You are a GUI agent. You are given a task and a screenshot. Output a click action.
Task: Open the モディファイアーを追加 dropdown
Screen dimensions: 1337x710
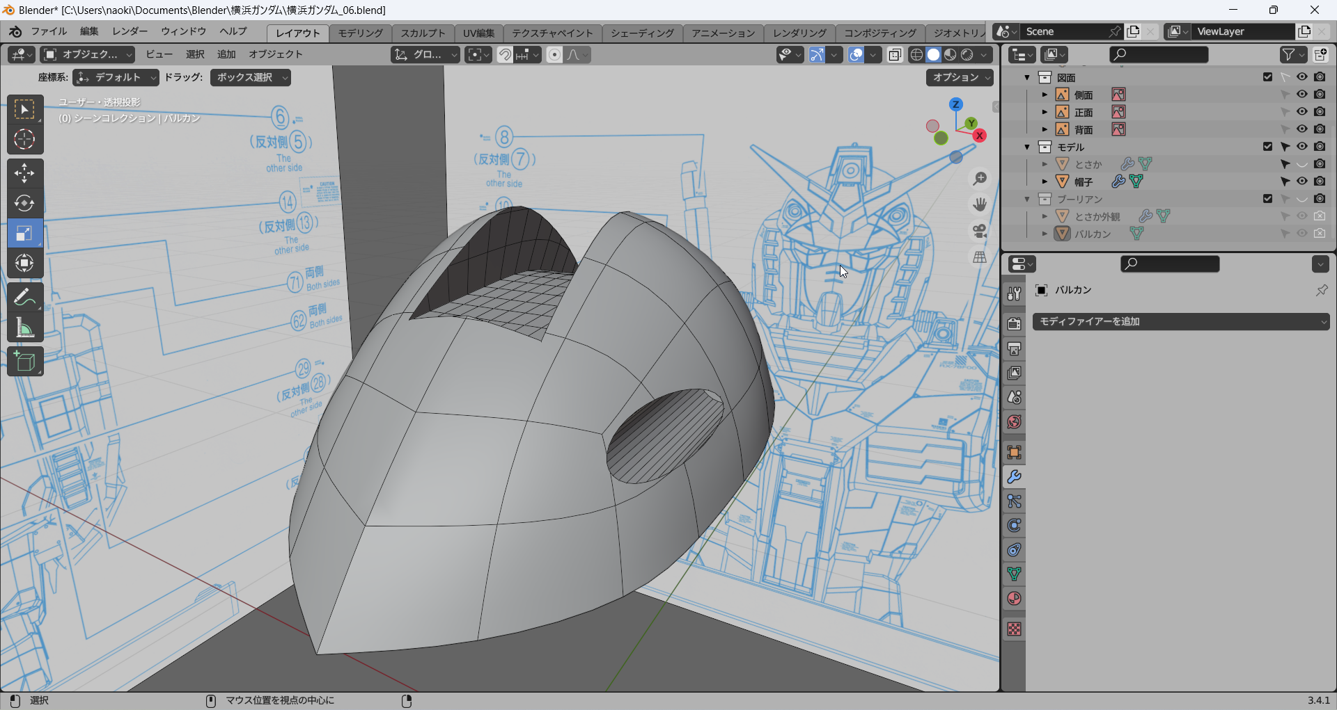pyautogui.click(x=1180, y=321)
